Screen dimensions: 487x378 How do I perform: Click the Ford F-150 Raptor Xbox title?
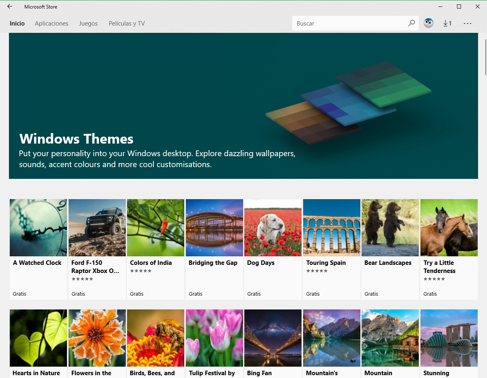pos(95,267)
